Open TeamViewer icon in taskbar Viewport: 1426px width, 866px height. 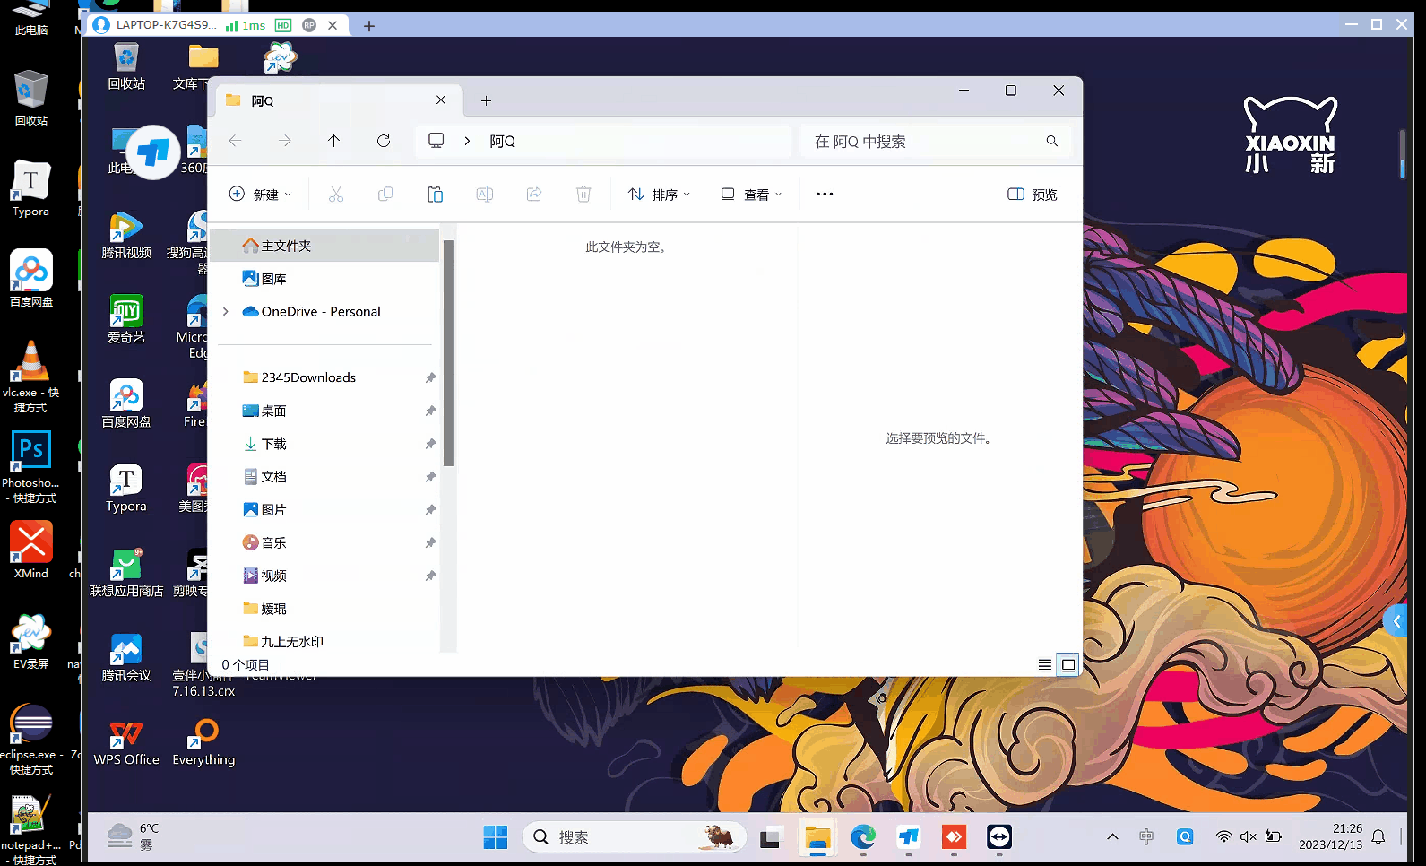pos(999,837)
